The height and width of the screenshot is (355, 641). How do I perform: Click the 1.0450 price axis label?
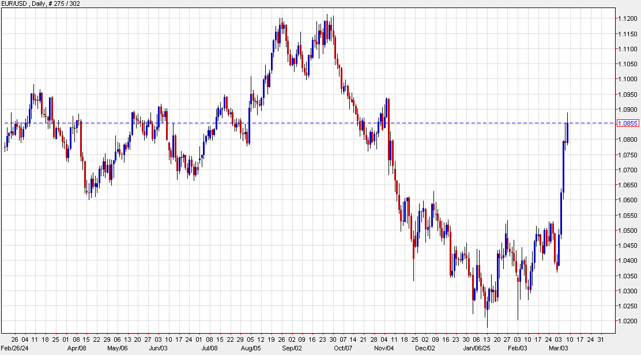[628, 246]
